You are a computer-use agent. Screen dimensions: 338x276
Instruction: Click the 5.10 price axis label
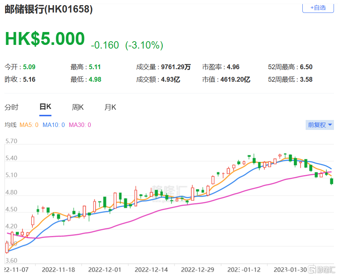pos(11,175)
